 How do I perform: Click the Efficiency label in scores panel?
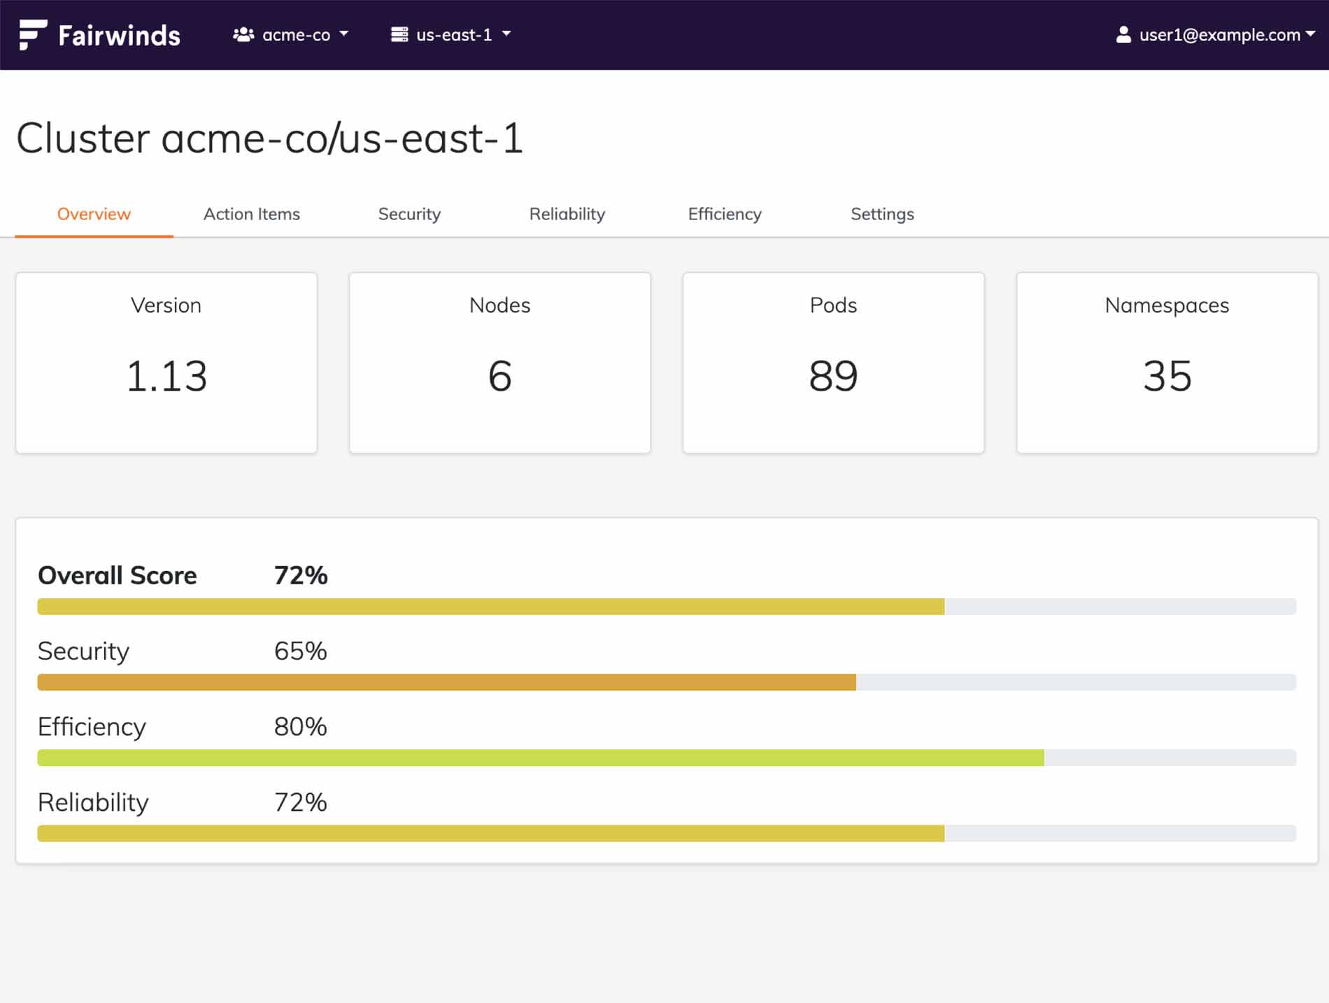pos(92,727)
